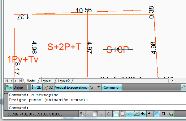
Task: Toggle 3D Object Snap cube icon
Action: (x=123, y=114)
